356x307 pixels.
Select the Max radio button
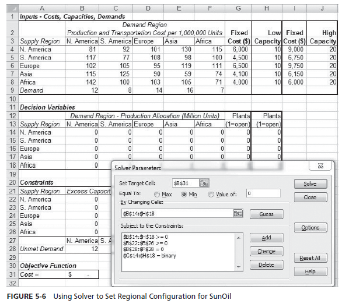coord(157,193)
